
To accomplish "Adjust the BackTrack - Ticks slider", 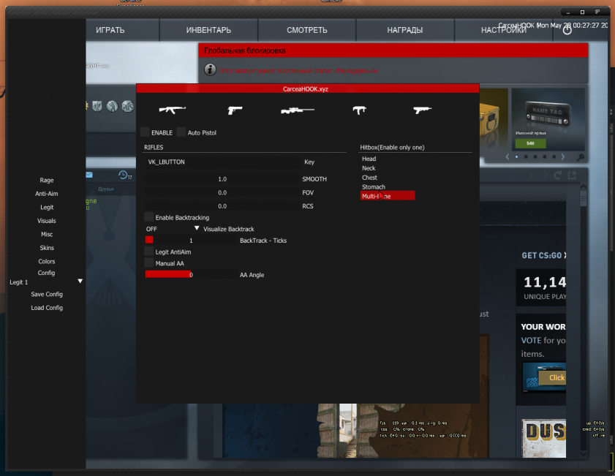I will (x=191, y=240).
